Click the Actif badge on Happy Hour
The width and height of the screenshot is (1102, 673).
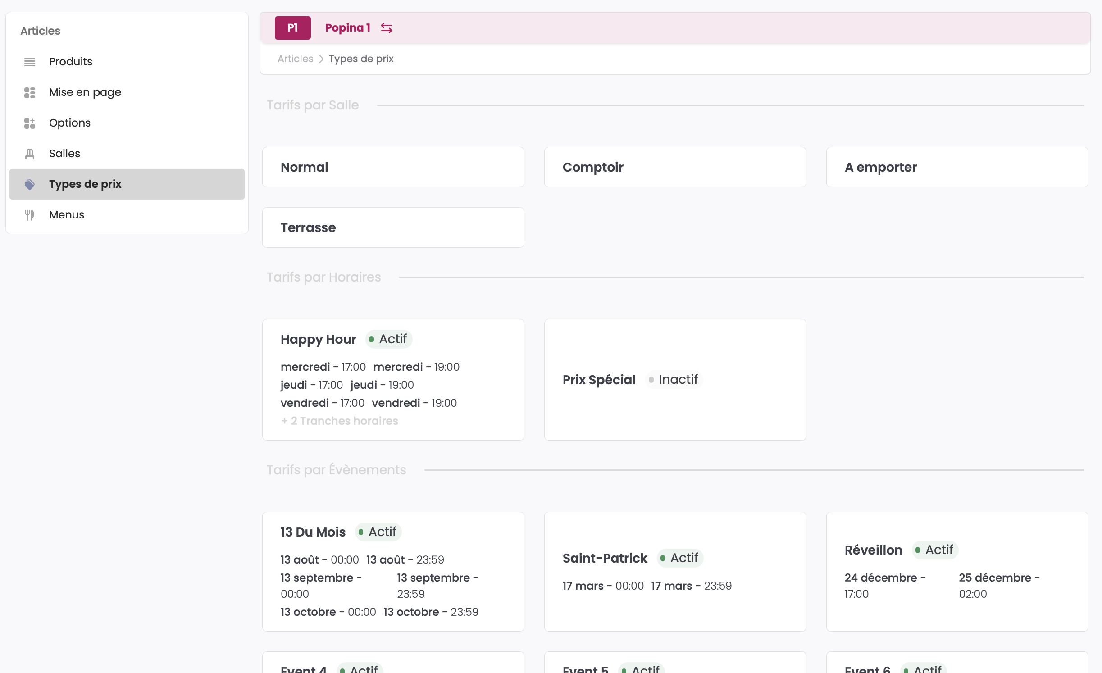(x=388, y=339)
